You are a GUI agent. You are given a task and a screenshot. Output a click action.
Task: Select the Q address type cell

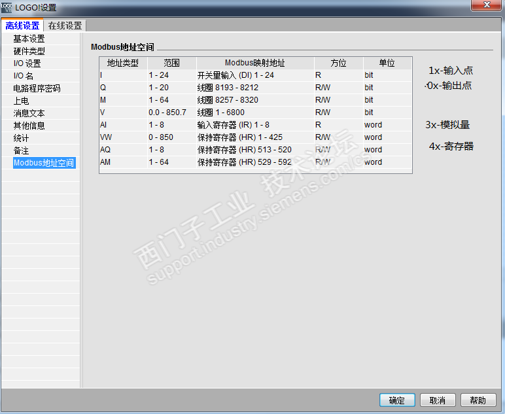[124, 88]
